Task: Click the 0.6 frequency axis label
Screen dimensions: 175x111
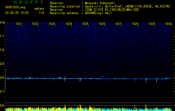Action: pos(3,105)
